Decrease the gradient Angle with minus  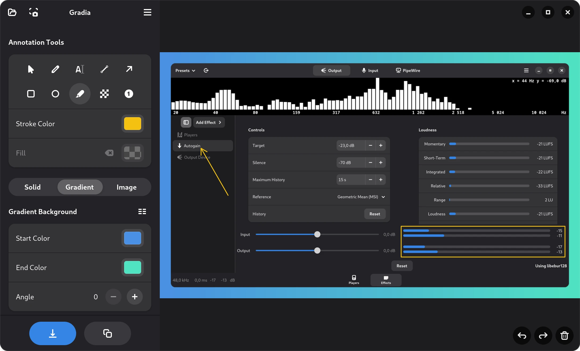tap(113, 297)
